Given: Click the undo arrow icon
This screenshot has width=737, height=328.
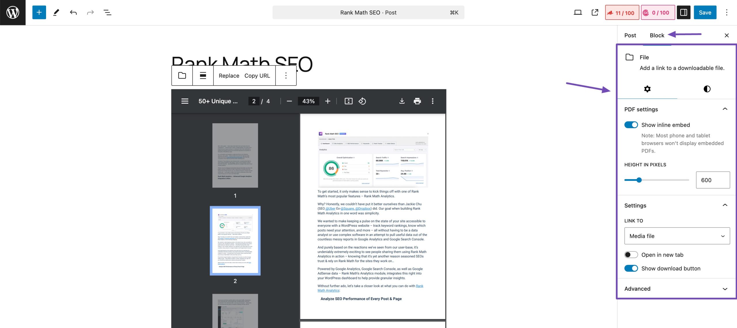Looking at the screenshot, I should (72, 12).
